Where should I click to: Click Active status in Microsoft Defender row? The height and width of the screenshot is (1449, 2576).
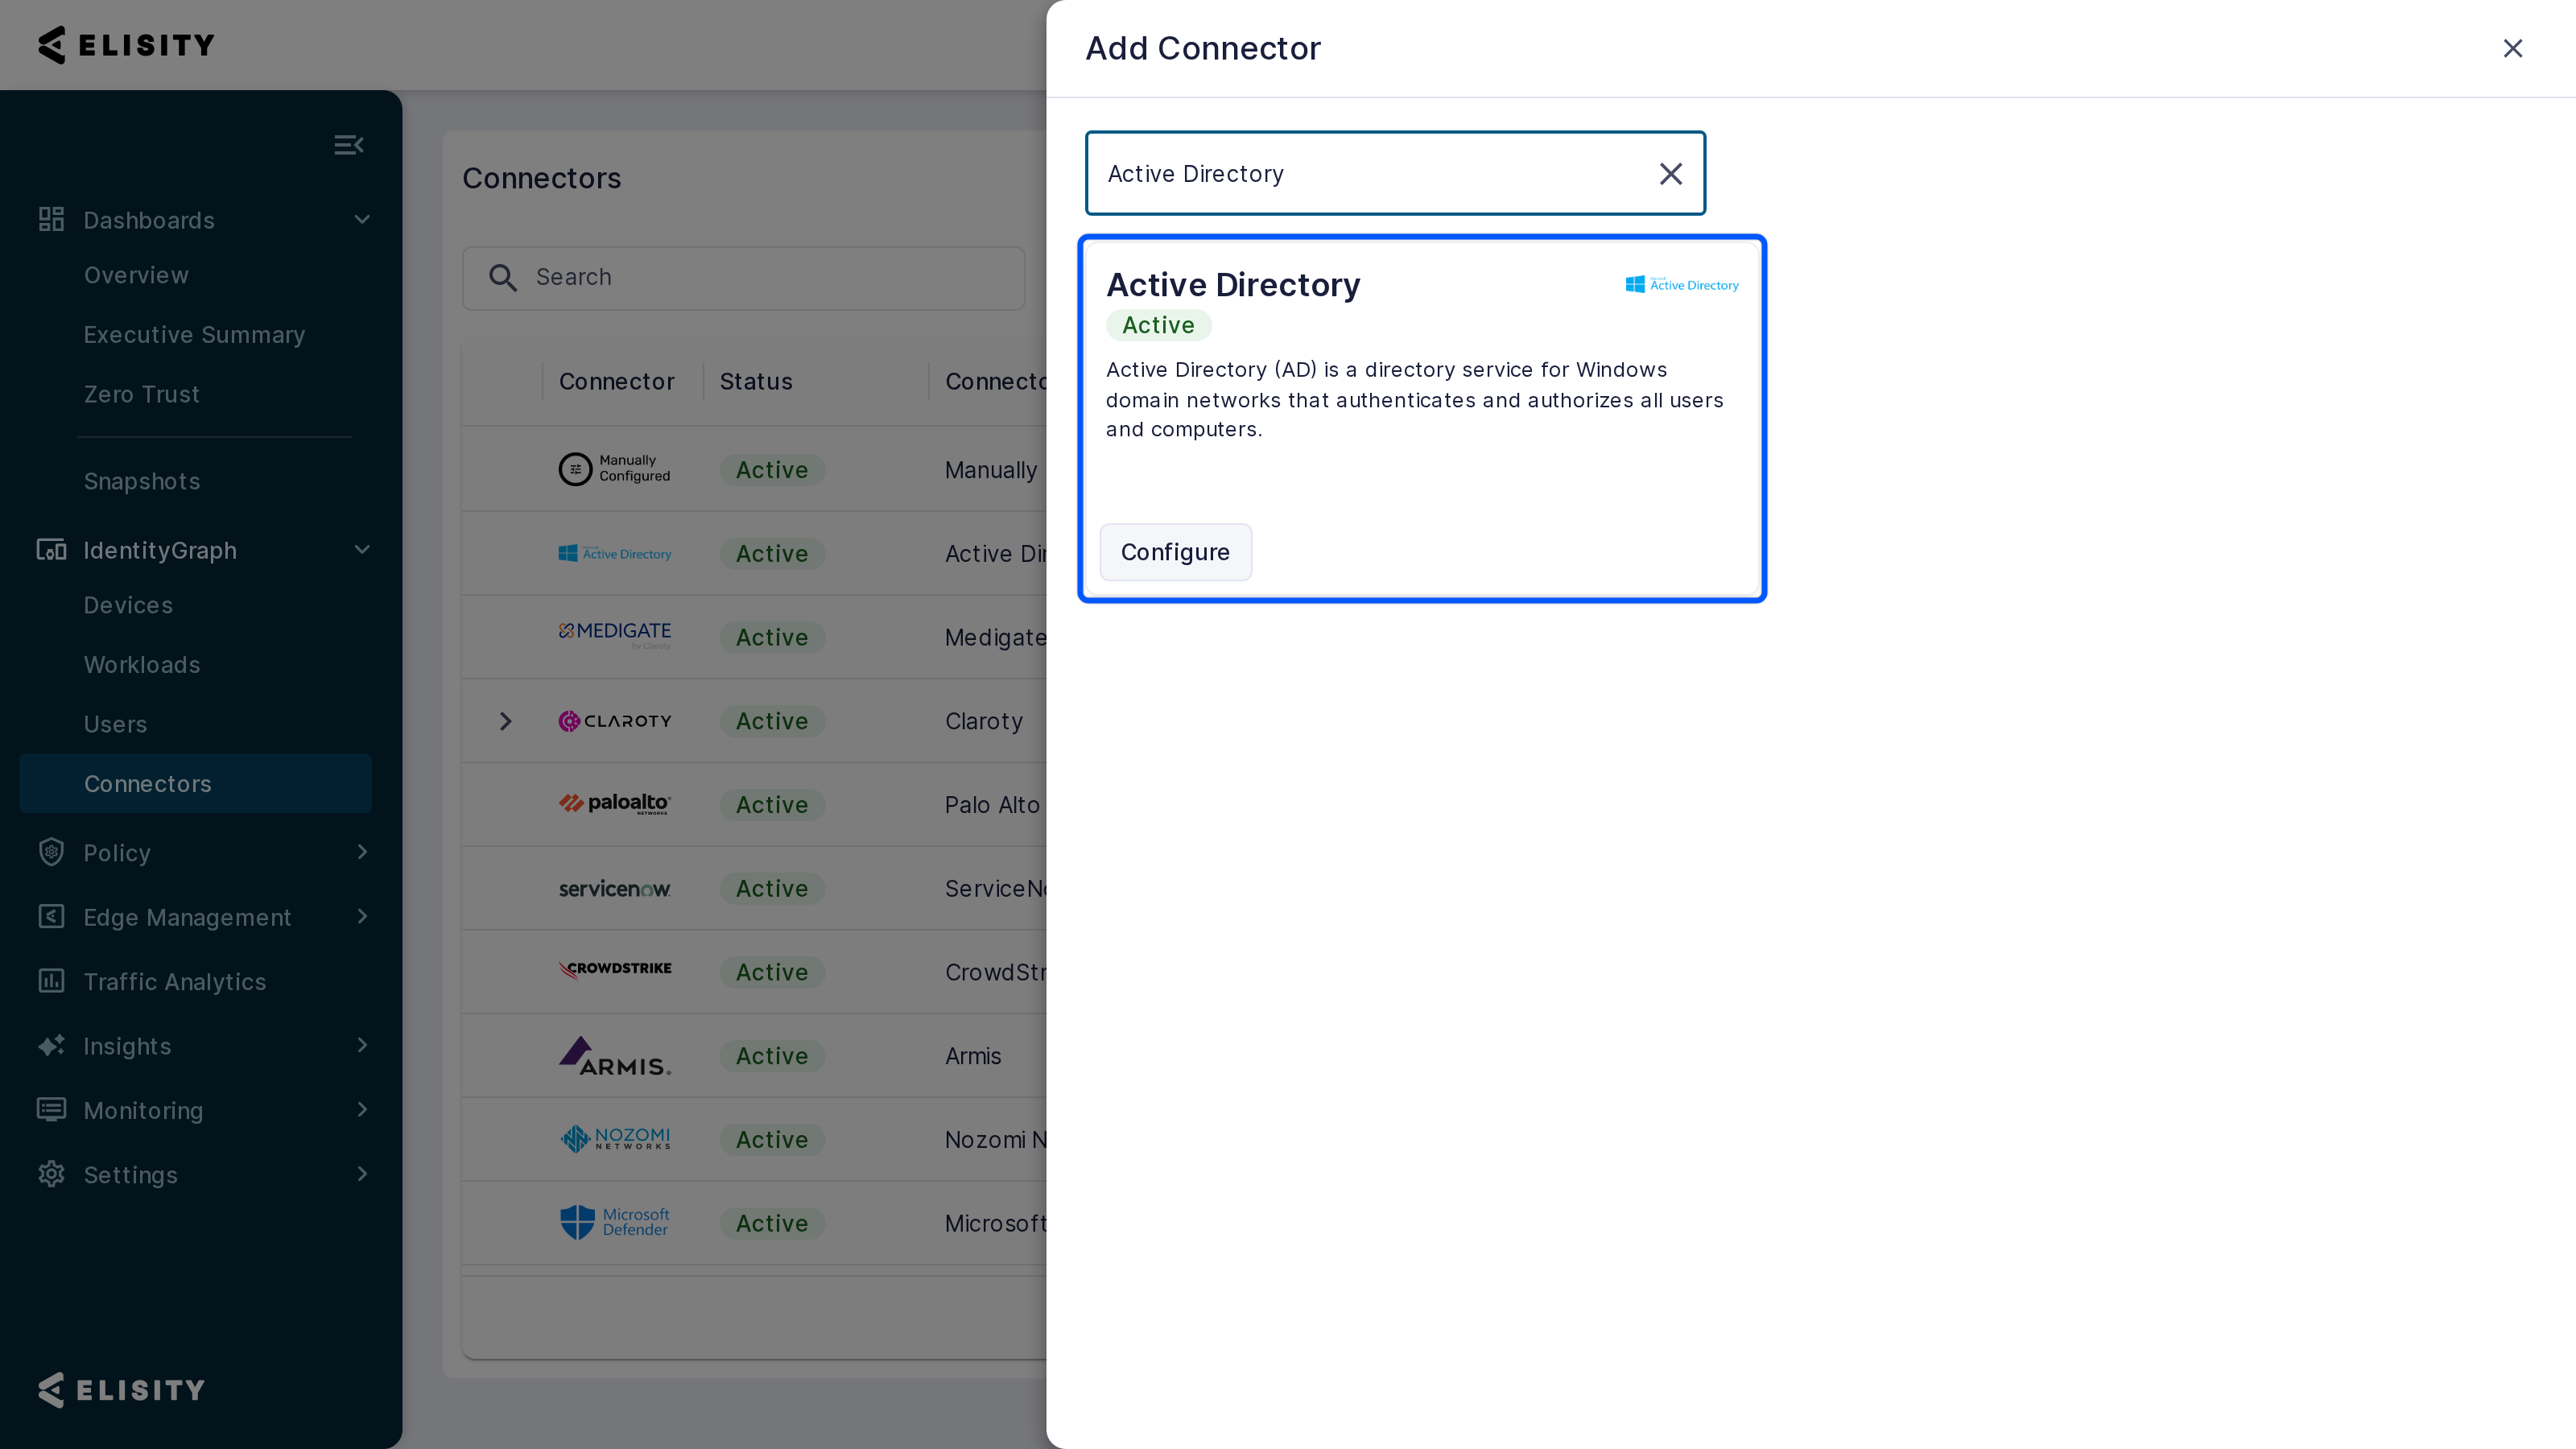(772, 1223)
